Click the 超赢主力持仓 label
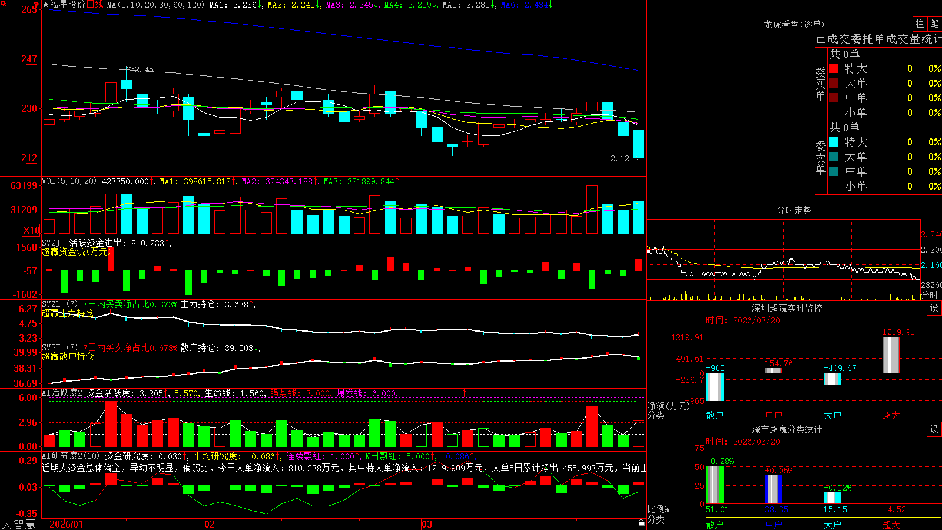942x530 pixels. pos(67,313)
